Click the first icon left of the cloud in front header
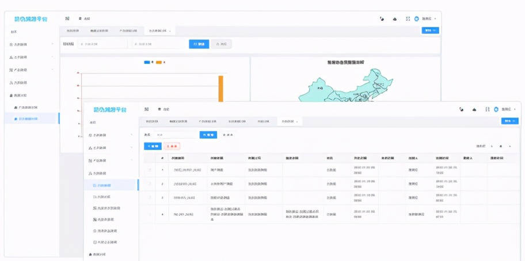The width and height of the screenshot is (525, 261). coord(462,109)
